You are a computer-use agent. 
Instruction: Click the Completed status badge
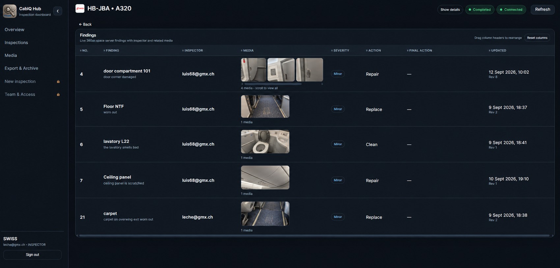click(x=480, y=10)
